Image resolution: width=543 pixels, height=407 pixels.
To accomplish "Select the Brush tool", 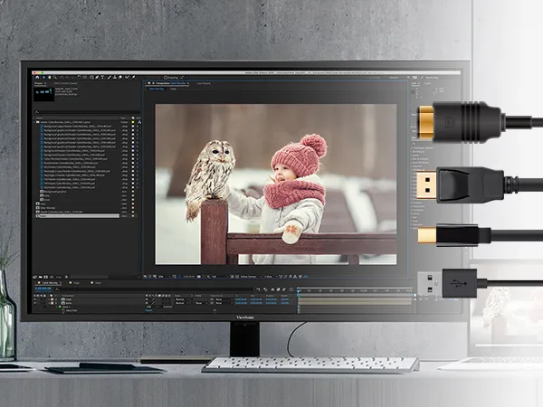I will point(110,77).
